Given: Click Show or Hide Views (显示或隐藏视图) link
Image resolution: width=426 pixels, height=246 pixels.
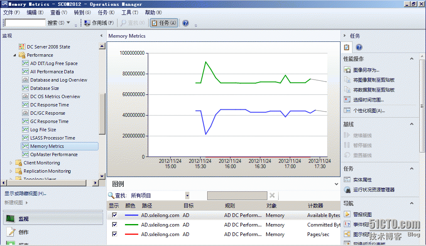Looking at the screenshot, I should pos(25,193).
